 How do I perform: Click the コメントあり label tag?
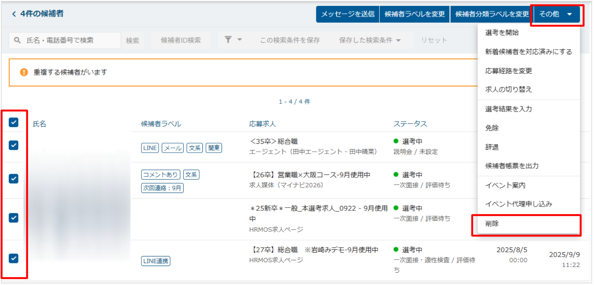pyautogui.click(x=160, y=175)
